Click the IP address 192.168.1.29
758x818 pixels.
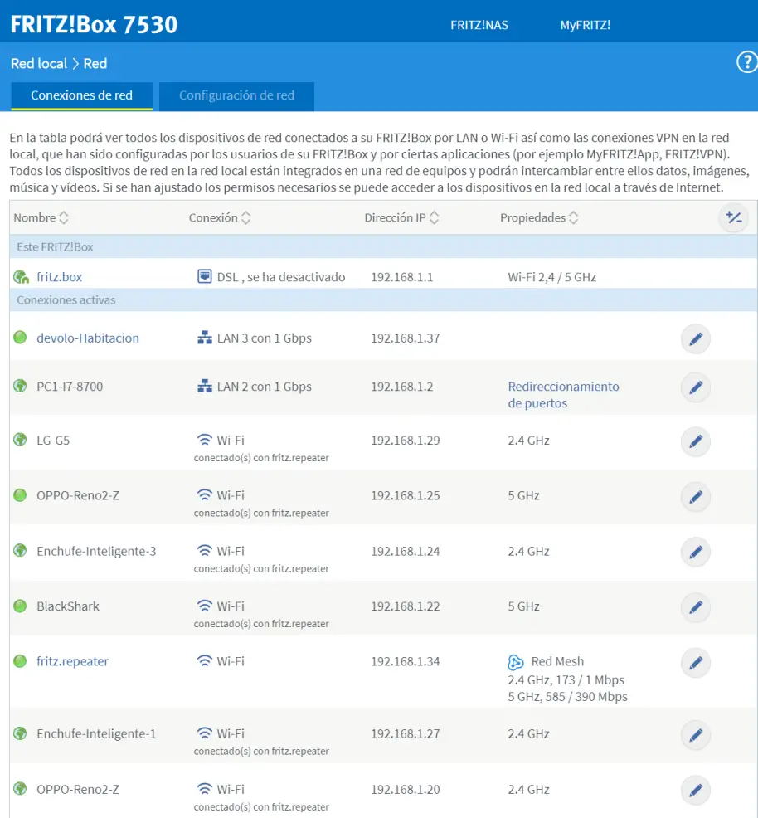pos(406,441)
